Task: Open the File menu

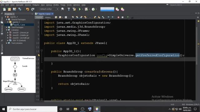Action: [x=2, y=5]
